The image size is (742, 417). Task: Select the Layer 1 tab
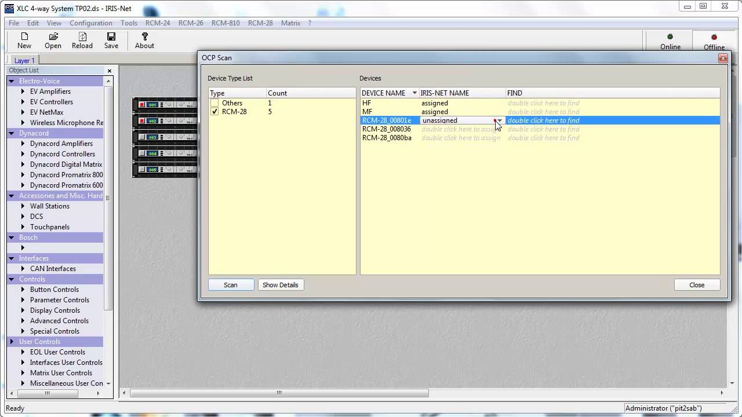coord(24,60)
